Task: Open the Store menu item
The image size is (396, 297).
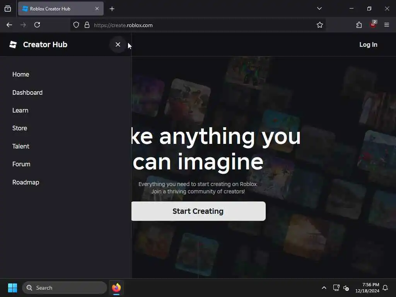Action: (20, 128)
